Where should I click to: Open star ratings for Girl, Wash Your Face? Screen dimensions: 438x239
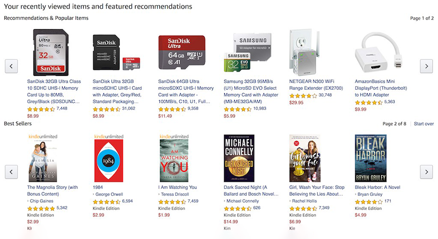pyautogui.click(x=302, y=208)
